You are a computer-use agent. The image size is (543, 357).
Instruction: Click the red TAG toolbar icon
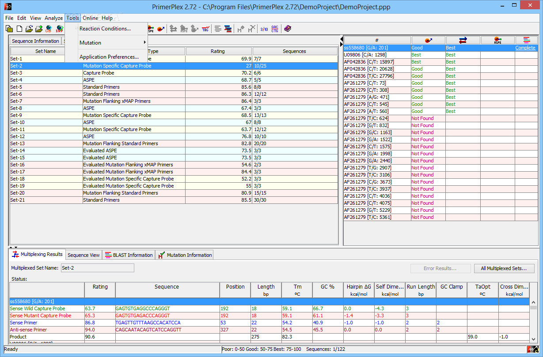coord(205,29)
